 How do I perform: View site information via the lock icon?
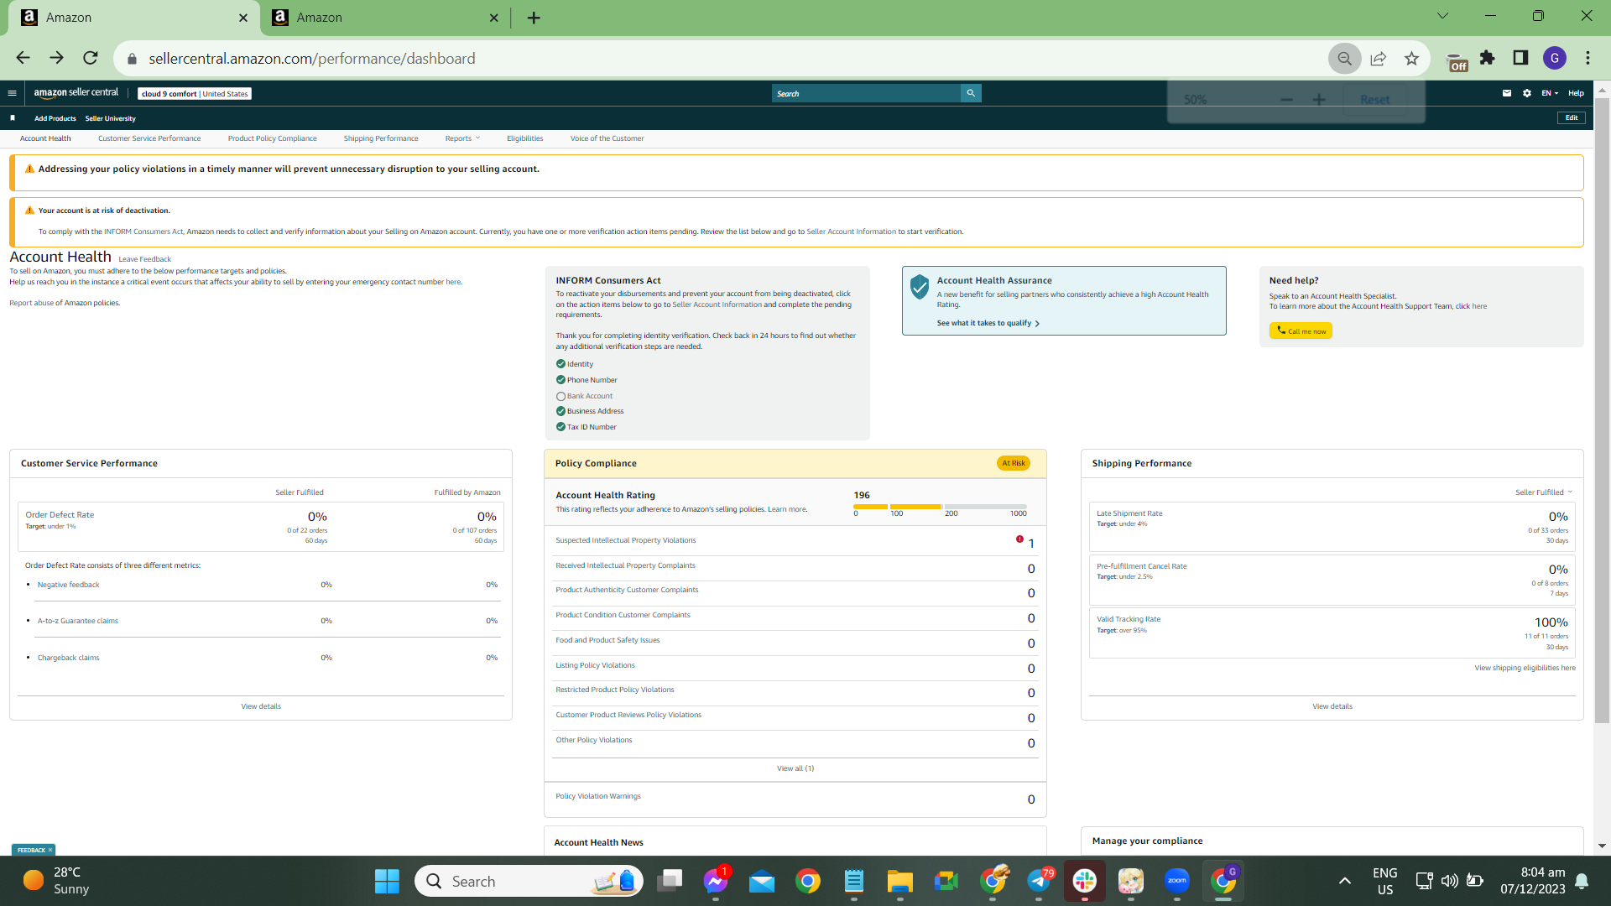(132, 59)
